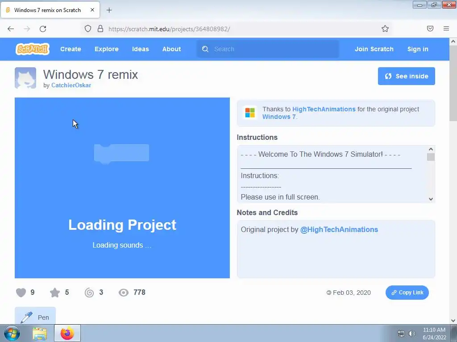Open a new browser tab
This screenshot has width=457, height=342.
pos(109,10)
